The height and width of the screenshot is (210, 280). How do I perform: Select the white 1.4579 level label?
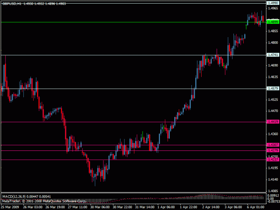pos(273,88)
